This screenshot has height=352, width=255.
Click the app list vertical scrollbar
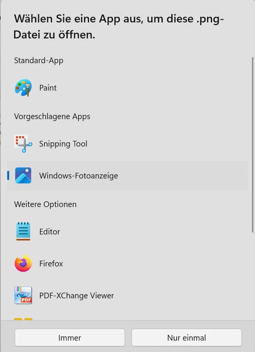click(x=252, y=143)
